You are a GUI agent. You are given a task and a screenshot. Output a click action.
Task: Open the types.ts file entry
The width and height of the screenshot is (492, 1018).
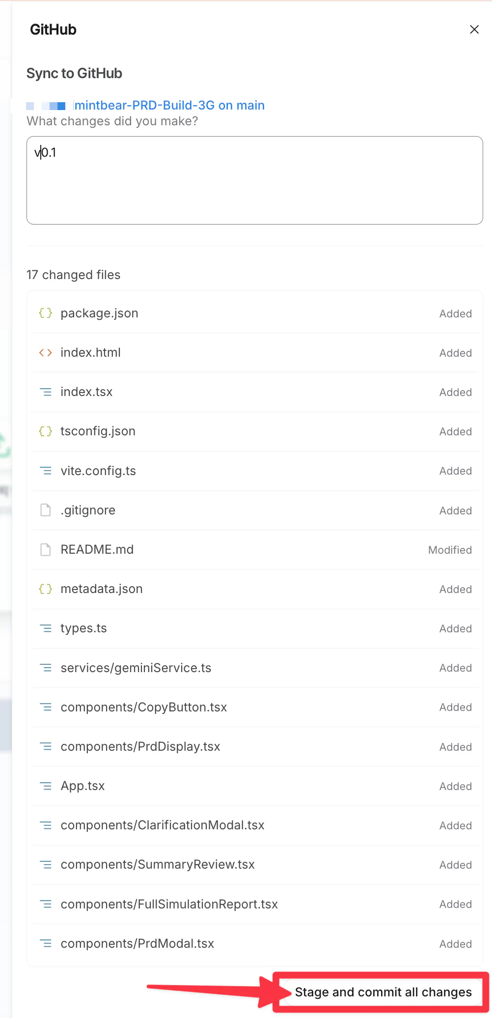255,628
